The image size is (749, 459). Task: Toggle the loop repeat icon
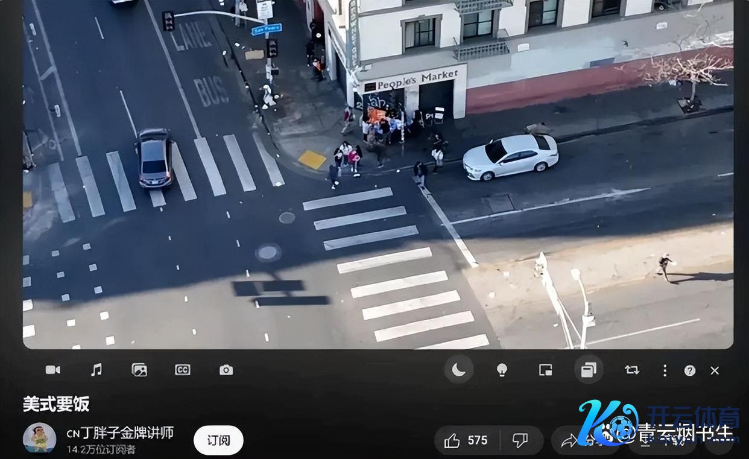pyautogui.click(x=632, y=370)
